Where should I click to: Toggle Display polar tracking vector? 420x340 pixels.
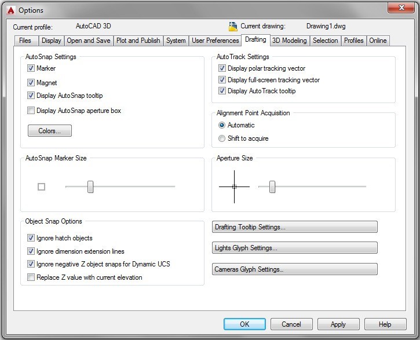tap(222, 68)
